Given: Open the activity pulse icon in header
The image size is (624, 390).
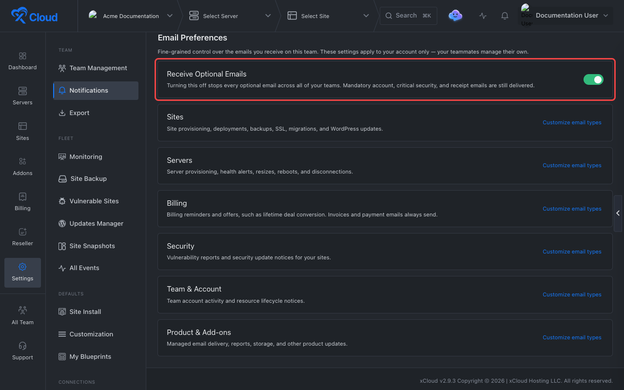Looking at the screenshot, I should click(483, 16).
